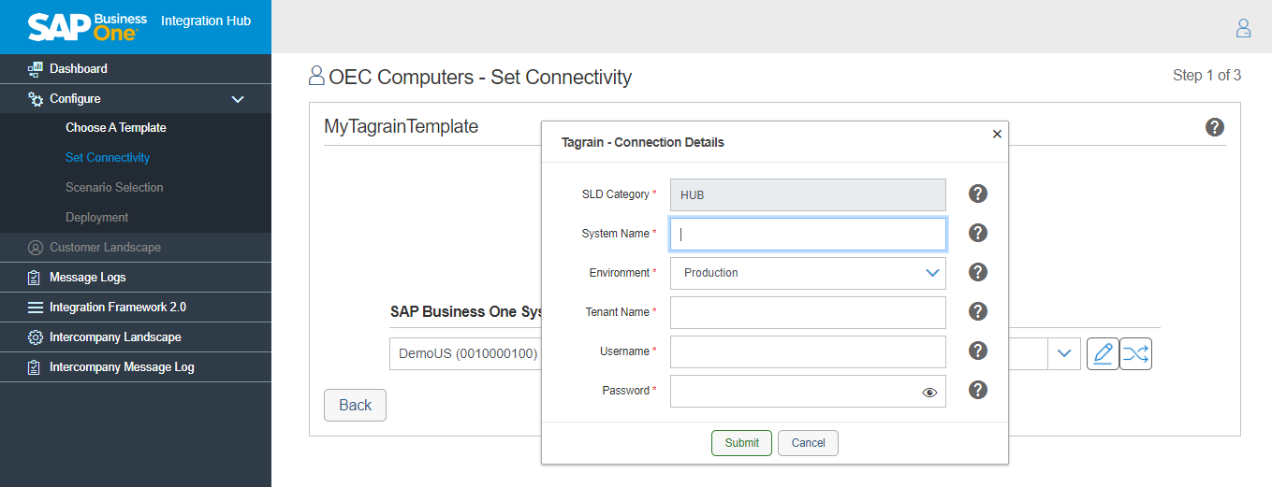Screen dimensions: 1272x487
Task: Toggle password visibility eye icon
Action: pyautogui.click(x=929, y=393)
